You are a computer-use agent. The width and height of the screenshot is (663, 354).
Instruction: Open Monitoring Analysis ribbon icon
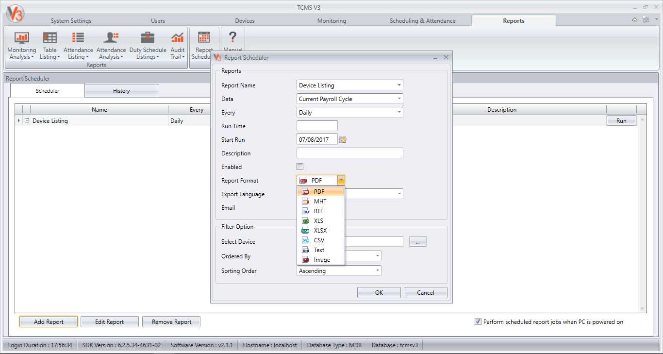[x=21, y=46]
